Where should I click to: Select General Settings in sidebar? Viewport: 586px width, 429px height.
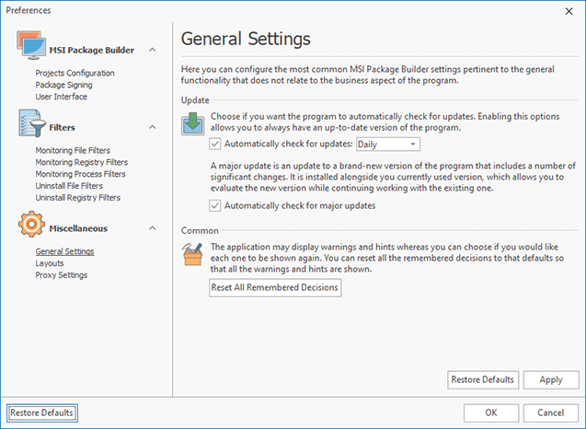click(x=64, y=251)
